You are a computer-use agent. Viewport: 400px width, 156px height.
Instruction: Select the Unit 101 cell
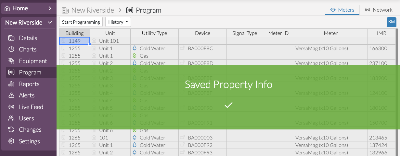click(x=110, y=41)
